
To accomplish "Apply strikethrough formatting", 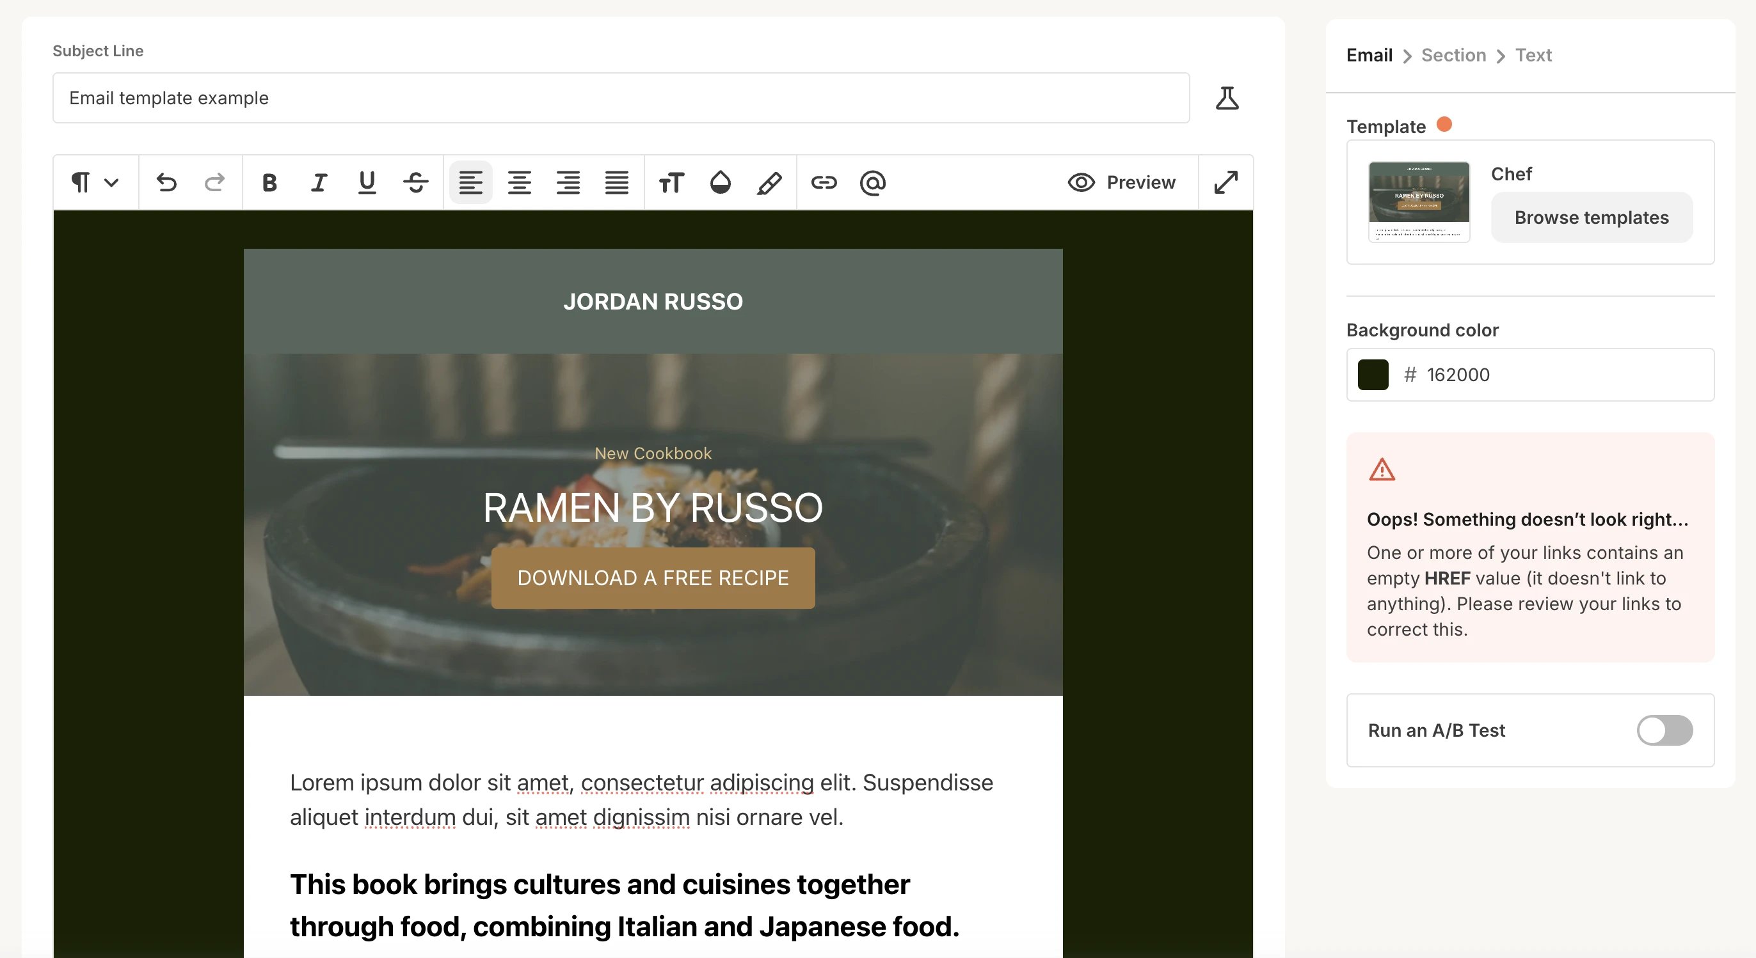I will [x=415, y=183].
